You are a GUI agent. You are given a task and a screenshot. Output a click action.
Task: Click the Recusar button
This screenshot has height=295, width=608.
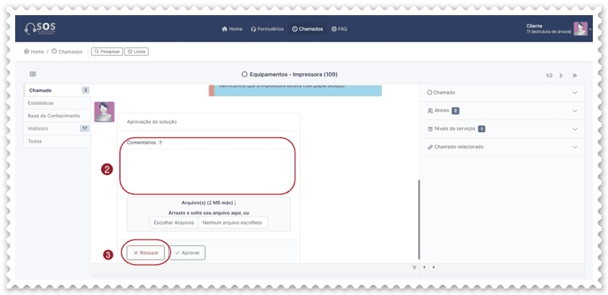click(x=147, y=253)
